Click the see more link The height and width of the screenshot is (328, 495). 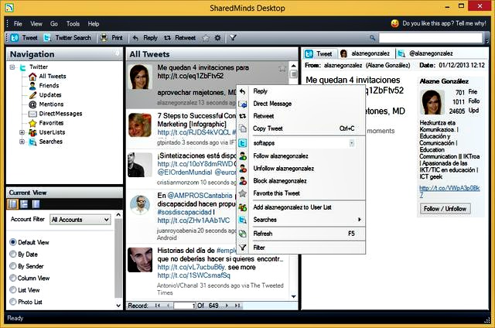click(x=242, y=267)
